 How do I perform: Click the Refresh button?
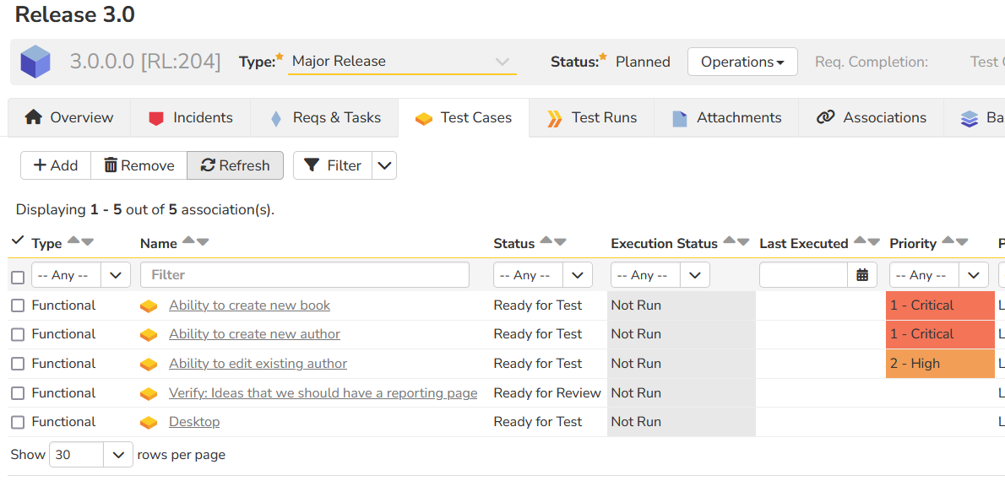(x=235, y=165)
